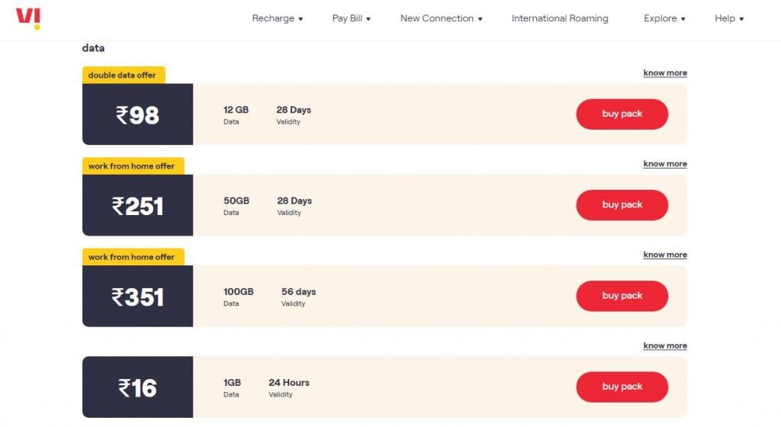Click the '1GB' data value
781x427 pixels.
[232, 383]
